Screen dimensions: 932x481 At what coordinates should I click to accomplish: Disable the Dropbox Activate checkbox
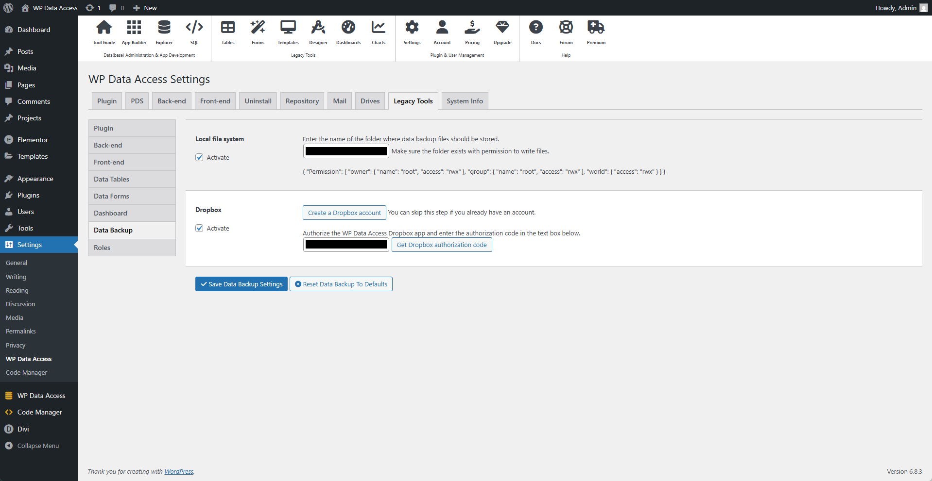(199, 228)
